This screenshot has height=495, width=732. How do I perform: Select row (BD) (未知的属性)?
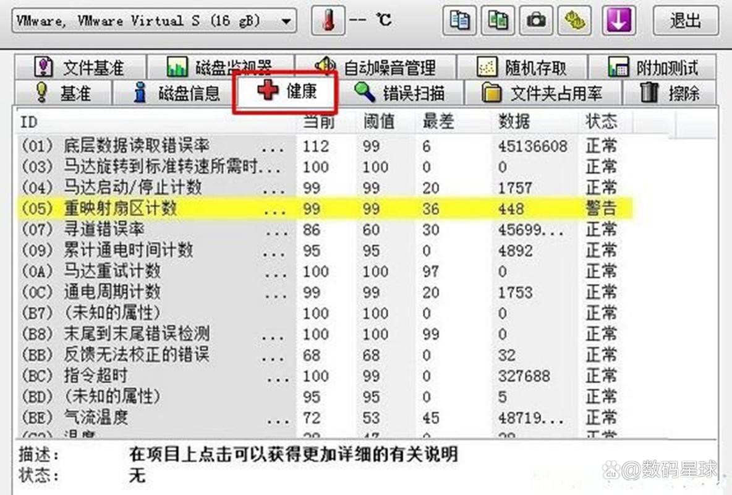tap(324, 397)
